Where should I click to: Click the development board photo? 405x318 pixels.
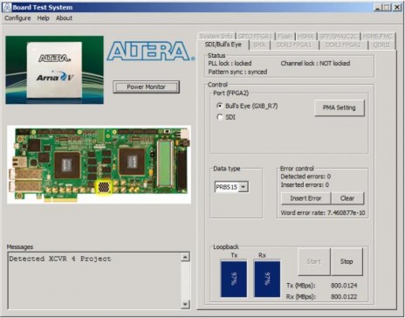coord(99,164)
